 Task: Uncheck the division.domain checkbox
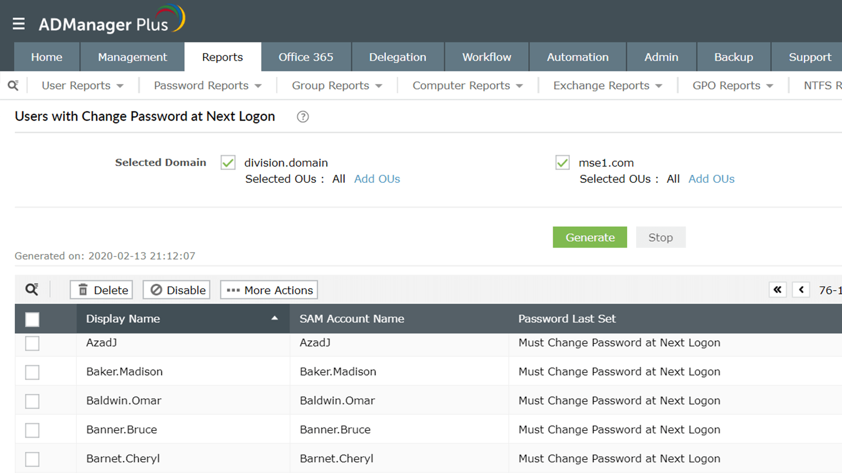point(228,162)
